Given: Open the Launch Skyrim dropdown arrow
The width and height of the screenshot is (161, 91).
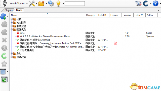Looking at the screenshot, I should click(27, 4).
